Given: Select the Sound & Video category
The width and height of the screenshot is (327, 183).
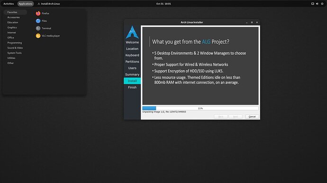Looking at the screenshot, I should (15, 48).
